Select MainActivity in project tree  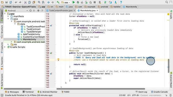(x=29, y=39)
